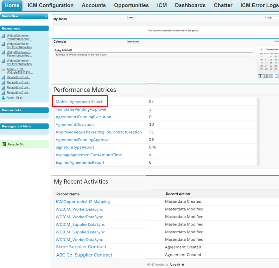Click the New button in My Tasks
279x268 pixels.
[131, 18]
